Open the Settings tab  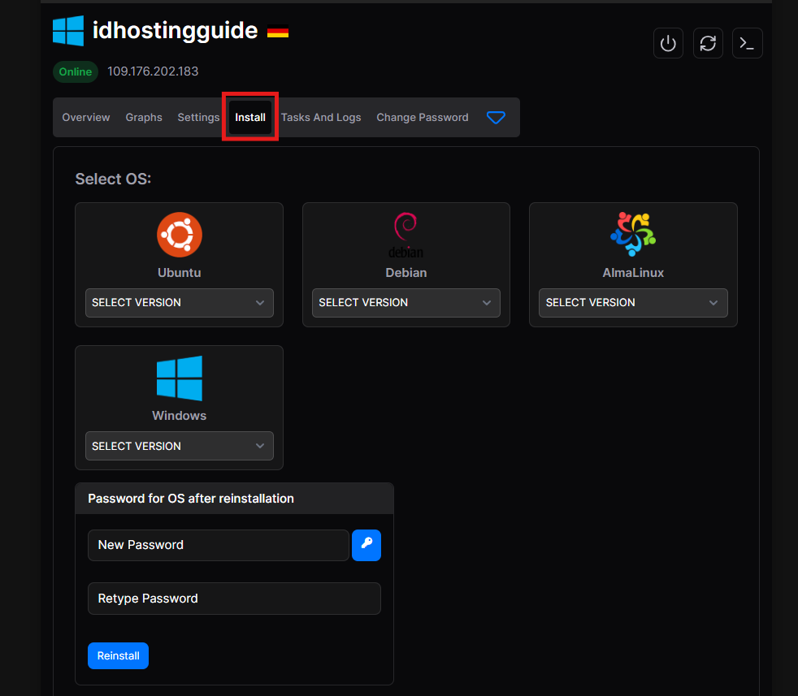pyautogui.click(x=198, y=118)
